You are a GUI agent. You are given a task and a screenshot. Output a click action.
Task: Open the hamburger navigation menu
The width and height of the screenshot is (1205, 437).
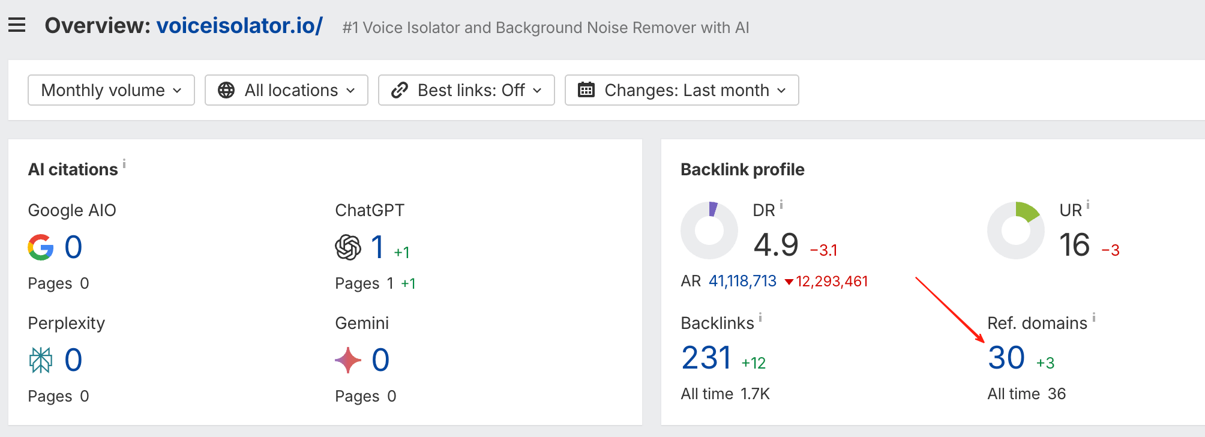point(17,25)
